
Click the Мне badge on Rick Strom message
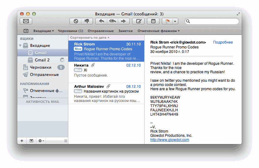click(x=78, y=49)
